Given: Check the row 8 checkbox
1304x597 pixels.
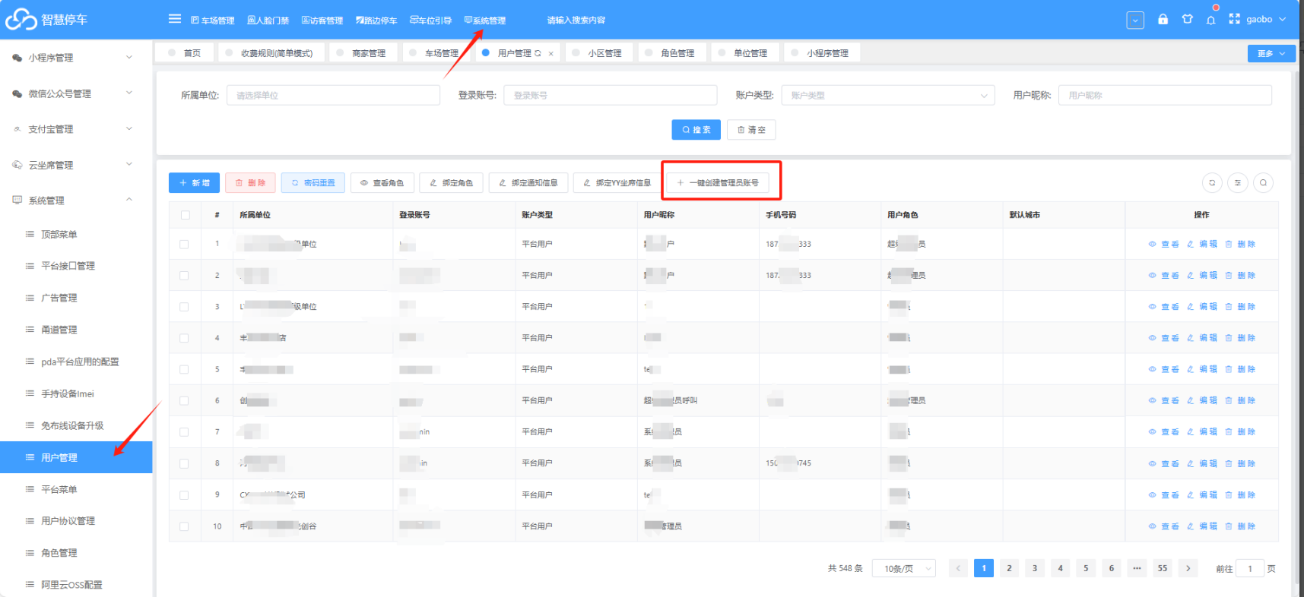Looking at the screenshot, I should coord(184,463).
